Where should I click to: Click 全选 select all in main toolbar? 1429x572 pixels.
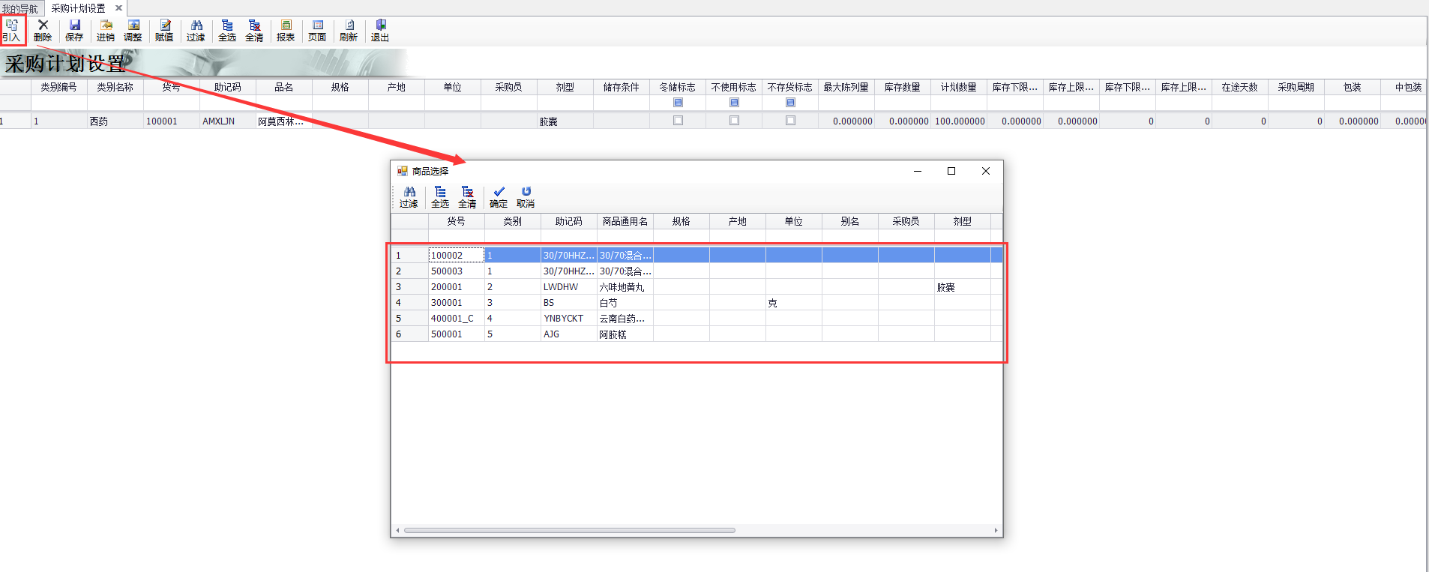click(227, 31)
